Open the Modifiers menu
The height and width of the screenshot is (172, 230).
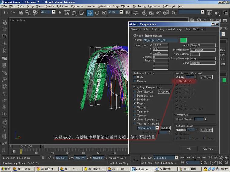[x=62, y=6]
